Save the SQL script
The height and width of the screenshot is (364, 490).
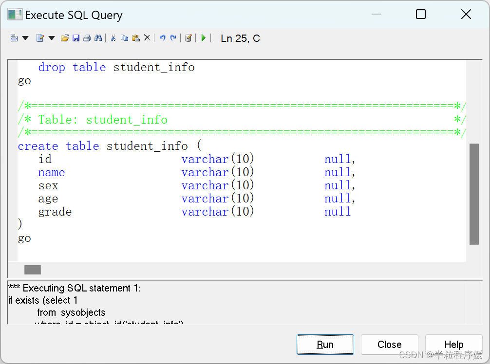click(x=76, y=37)
